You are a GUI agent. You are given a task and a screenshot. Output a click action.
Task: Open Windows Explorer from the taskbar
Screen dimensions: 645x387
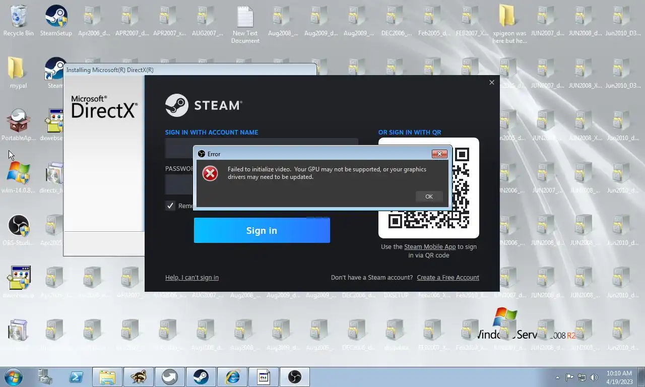click(107, 377)
